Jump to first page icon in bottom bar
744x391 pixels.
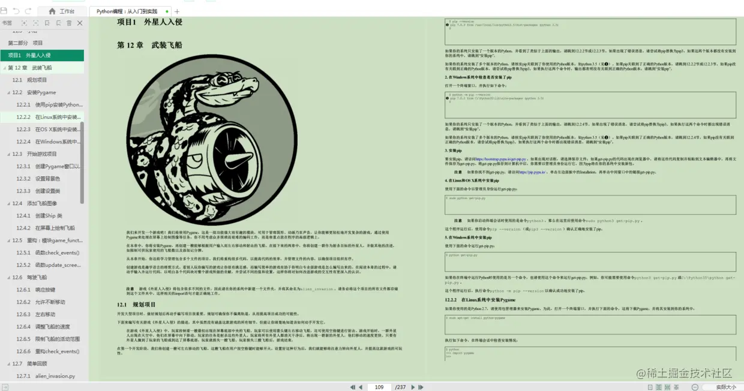tap(353, 387)
